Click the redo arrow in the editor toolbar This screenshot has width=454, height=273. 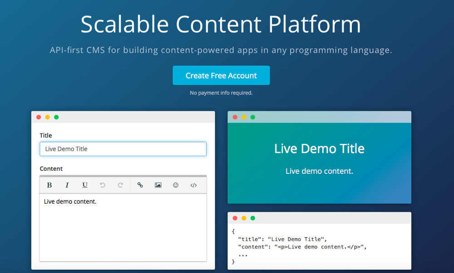coord(120,185)
